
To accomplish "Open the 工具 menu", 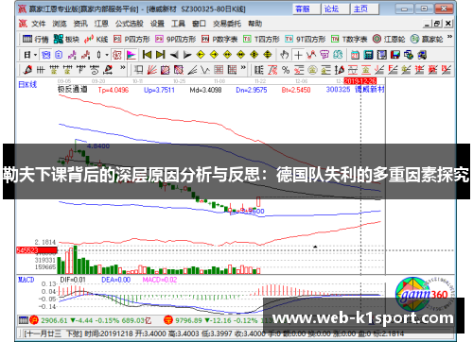I will [178, 24].
